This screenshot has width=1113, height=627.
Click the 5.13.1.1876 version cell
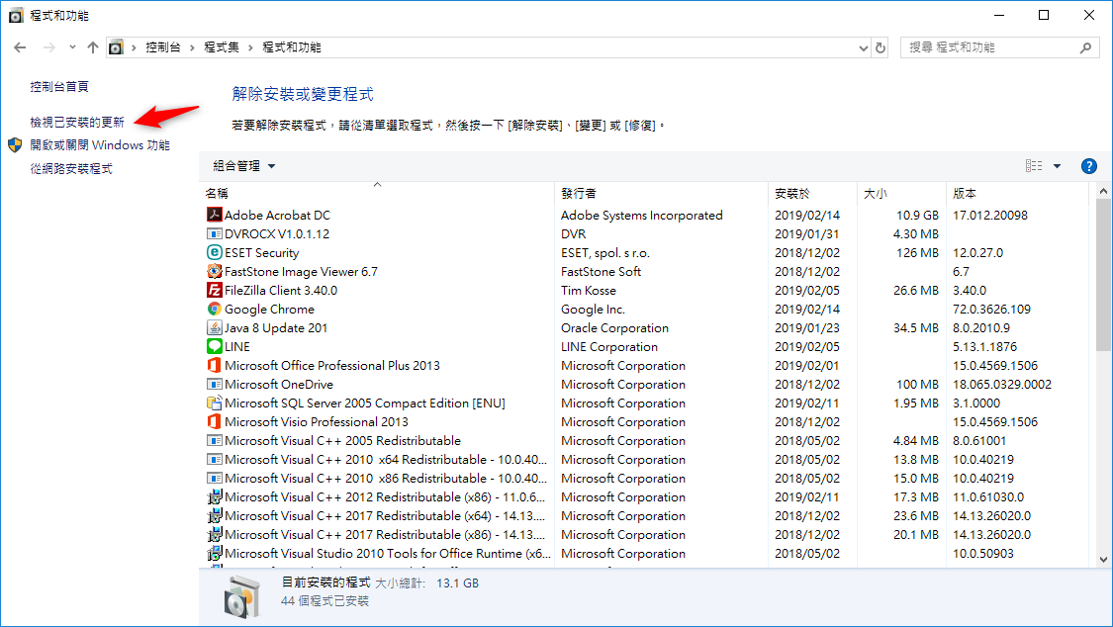tap(984, 347)
